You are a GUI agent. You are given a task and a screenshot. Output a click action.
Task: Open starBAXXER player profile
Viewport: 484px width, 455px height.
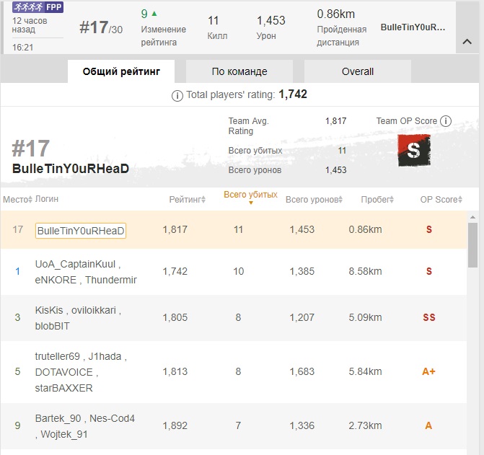pyautogui.click(x=64, y=388)
